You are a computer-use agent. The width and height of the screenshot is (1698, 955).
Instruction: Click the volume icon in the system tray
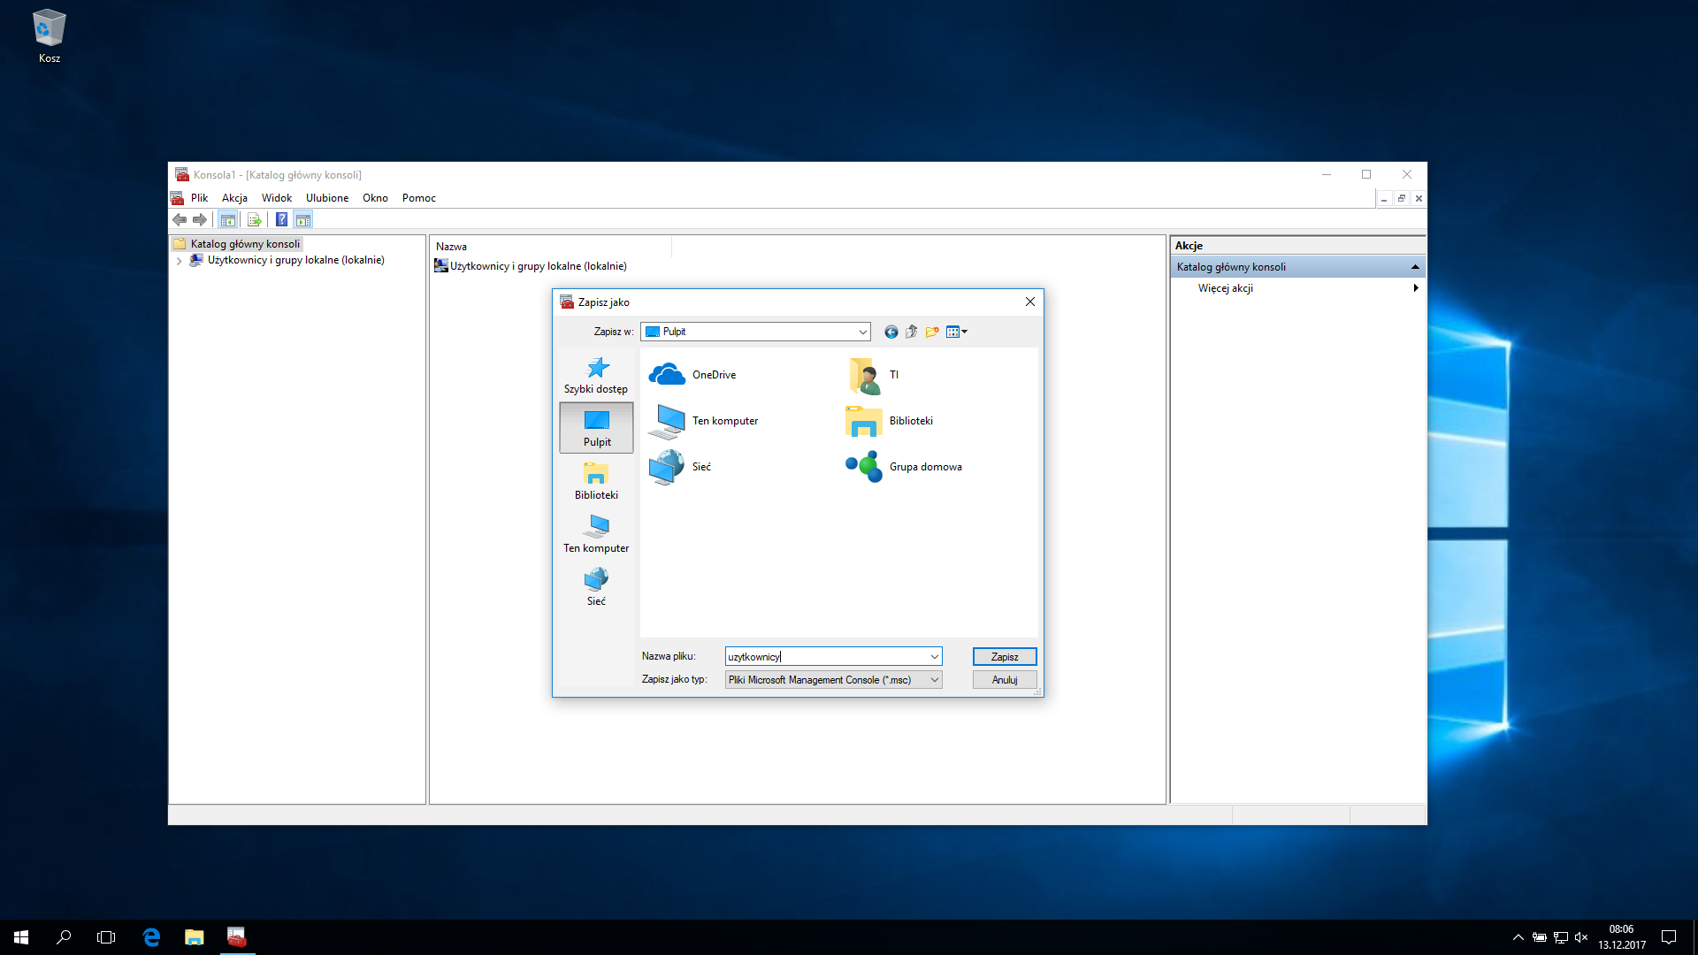pyautogui.click(x=1582, y=937)
